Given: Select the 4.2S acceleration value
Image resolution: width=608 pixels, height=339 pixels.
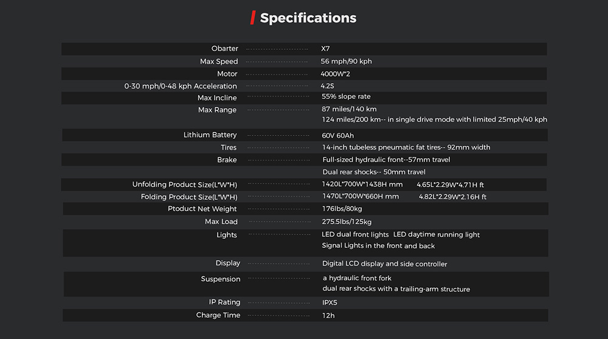Looking at the screenshot, I should (327, 86).
